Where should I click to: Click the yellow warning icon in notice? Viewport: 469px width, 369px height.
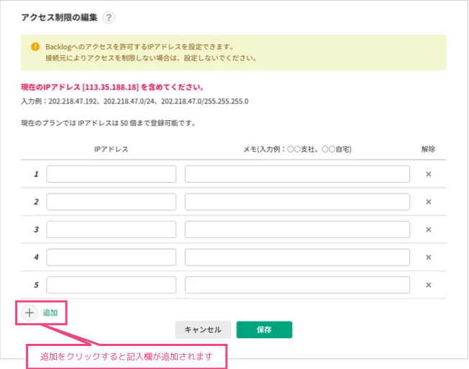tap(35, 46)
